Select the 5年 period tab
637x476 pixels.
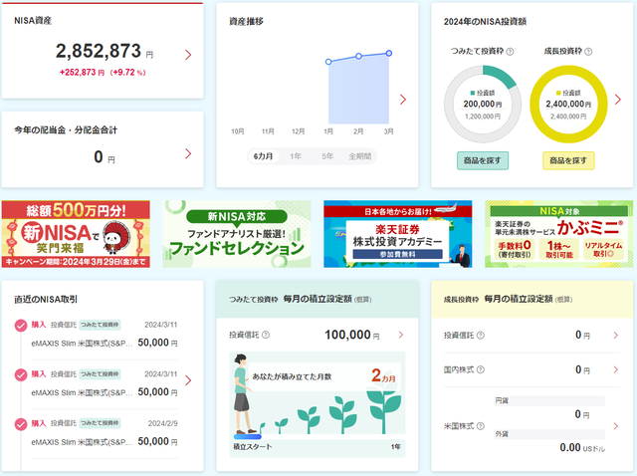pyautogui.click(x=327, y=156)
